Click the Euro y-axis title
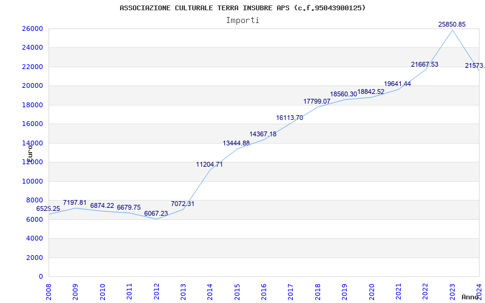 (x=30, y=153)
